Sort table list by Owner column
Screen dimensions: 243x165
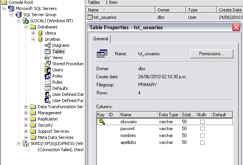(x=170, y=10)
